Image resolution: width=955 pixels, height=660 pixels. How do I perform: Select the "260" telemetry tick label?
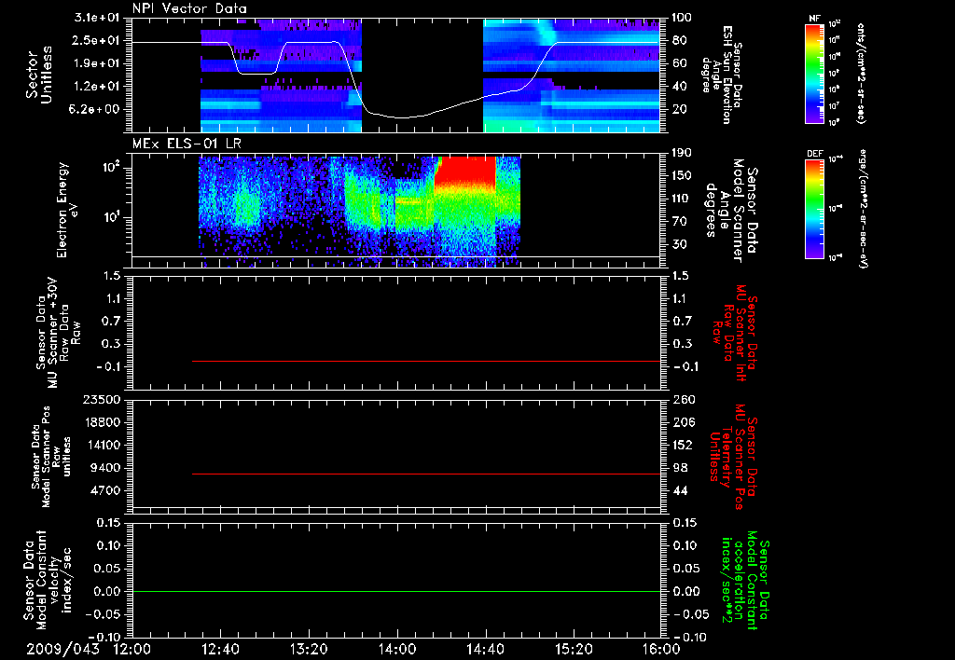tap(684, 399)
